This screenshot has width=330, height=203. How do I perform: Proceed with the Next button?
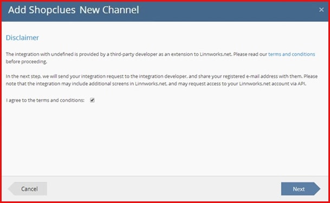click(x=301, y=189)
